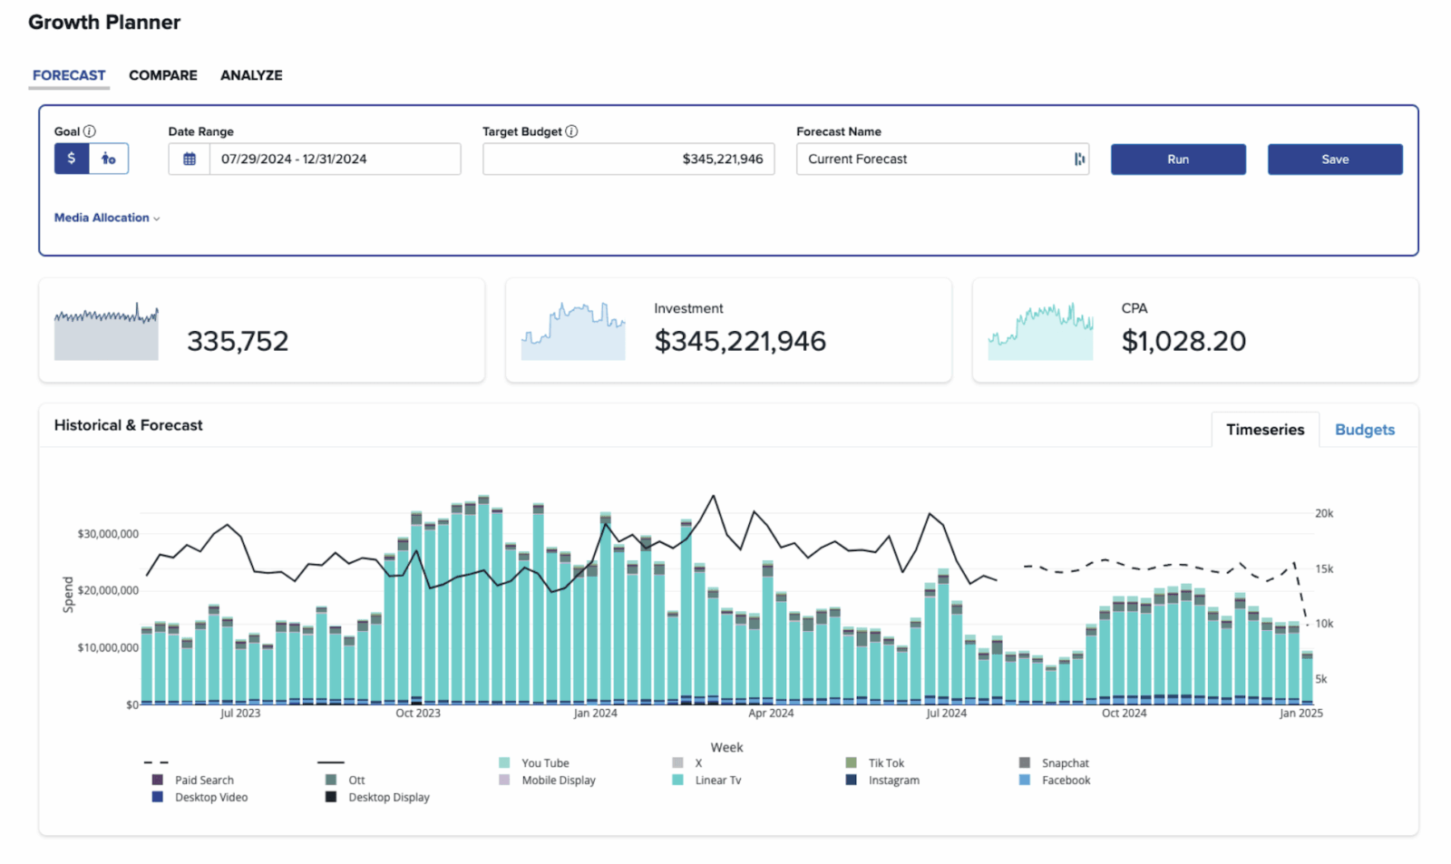Click the CPA sparkline thumbnail
Image resolution: width=1451 pixels, height=864 pixels.
pyautogui.click(x=1040, y=331)
